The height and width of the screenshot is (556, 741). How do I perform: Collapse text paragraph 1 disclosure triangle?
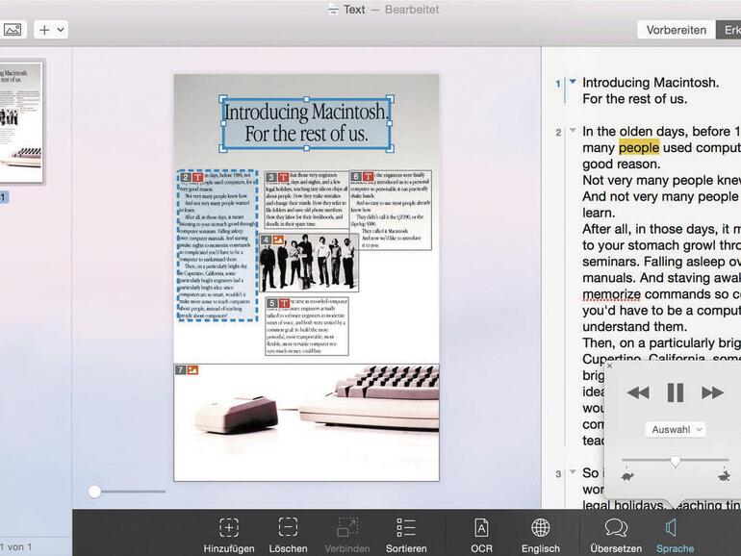click(x=573, y=83)
